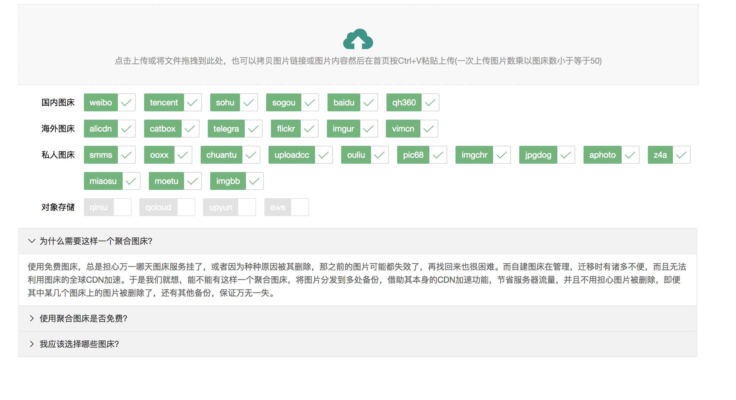Click the flickr host label
Image resolution: width=736 pixels, height=400 pixels.
pyautogui.click(x=286, y=129)
